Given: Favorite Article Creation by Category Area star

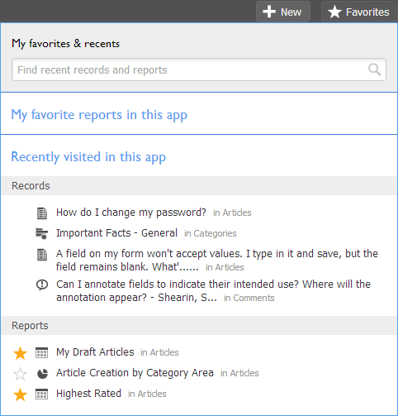Looking at the screenshot, I should (x=20, y=374).
